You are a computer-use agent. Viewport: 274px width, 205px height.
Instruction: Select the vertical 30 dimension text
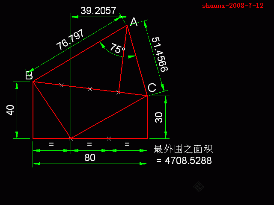tap(159, 117)
